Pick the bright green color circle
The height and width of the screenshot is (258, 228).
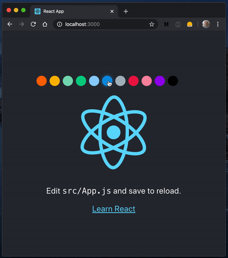click(81, 81)
